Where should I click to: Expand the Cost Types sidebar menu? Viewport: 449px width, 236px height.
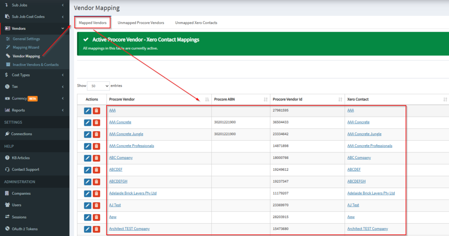(35, 75)
